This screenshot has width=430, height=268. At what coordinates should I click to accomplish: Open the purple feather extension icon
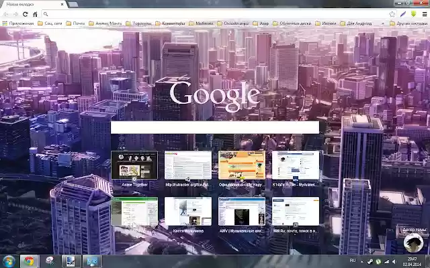coord(403,14)
